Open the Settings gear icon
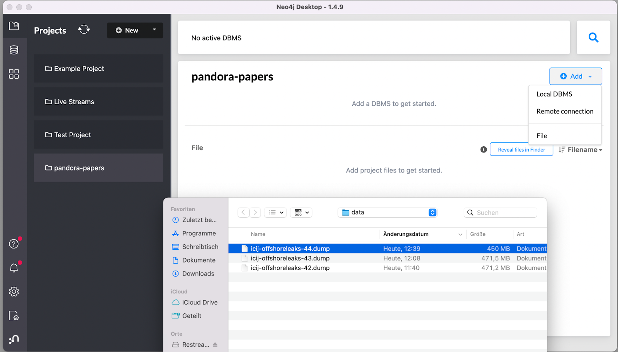The height and width of the screenshot is (352, 618). [x=14, y=291]
